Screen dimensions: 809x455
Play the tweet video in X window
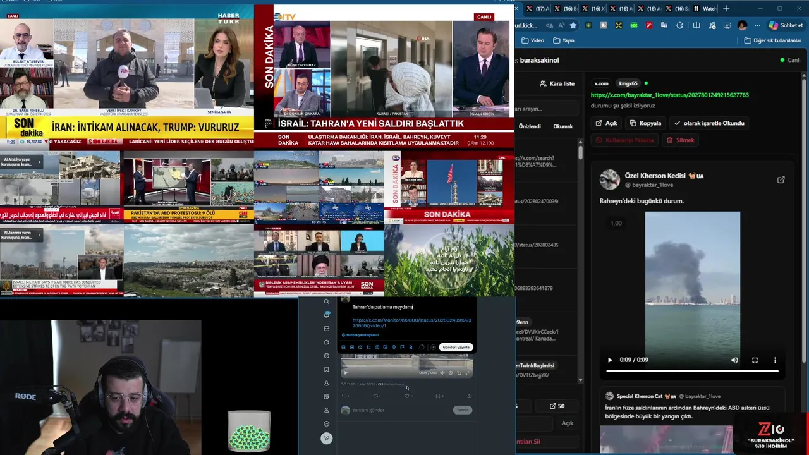coord(346,373)
